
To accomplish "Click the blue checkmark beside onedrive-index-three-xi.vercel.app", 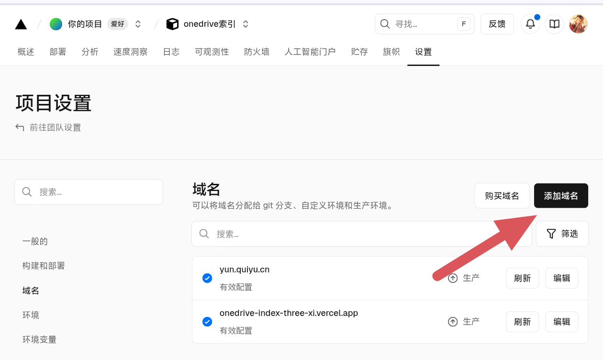I will tap(207, 322).
